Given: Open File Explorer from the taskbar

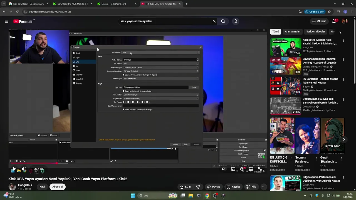Looking at the screenshot, I should (x=191, y=196).
